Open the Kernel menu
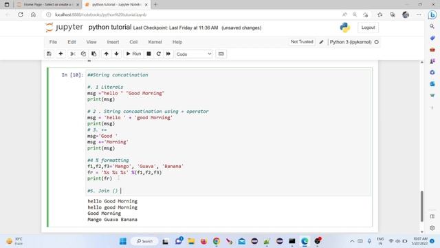This screenshot has height=248, width=440. 155,42
